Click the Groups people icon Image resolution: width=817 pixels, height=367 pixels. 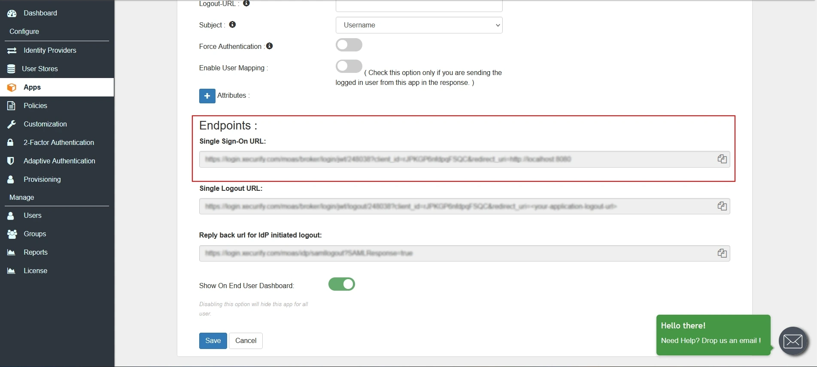tap(12, 234)
